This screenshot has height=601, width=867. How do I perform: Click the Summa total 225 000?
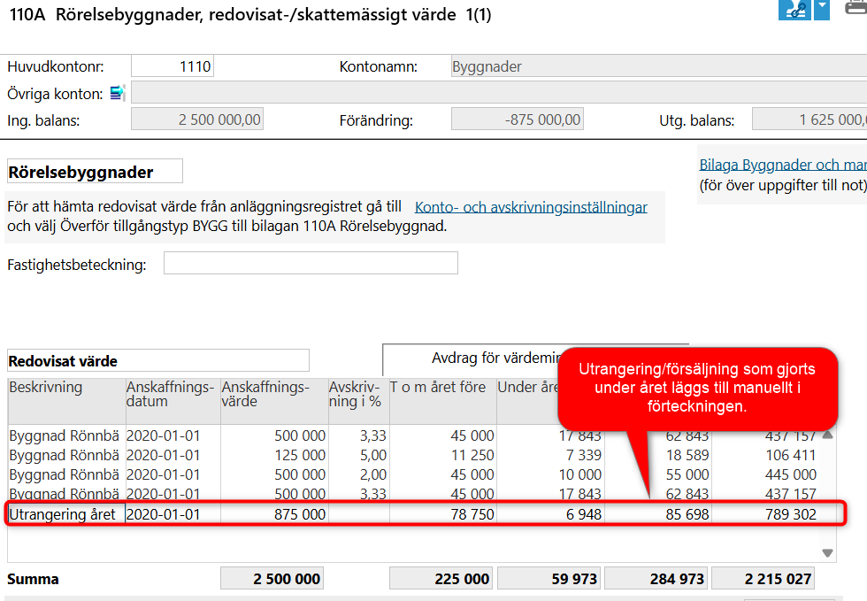click(441, 579)
